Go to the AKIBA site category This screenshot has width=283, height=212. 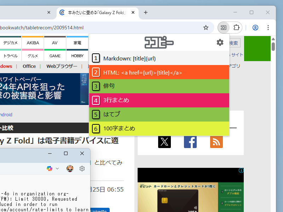(x=33, y=42)
